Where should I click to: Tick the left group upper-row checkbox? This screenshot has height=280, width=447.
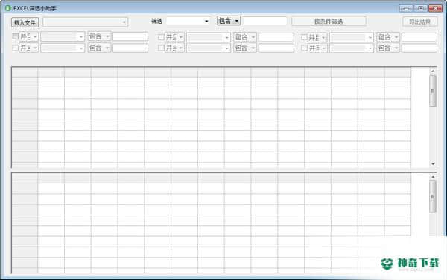(16, 36)
